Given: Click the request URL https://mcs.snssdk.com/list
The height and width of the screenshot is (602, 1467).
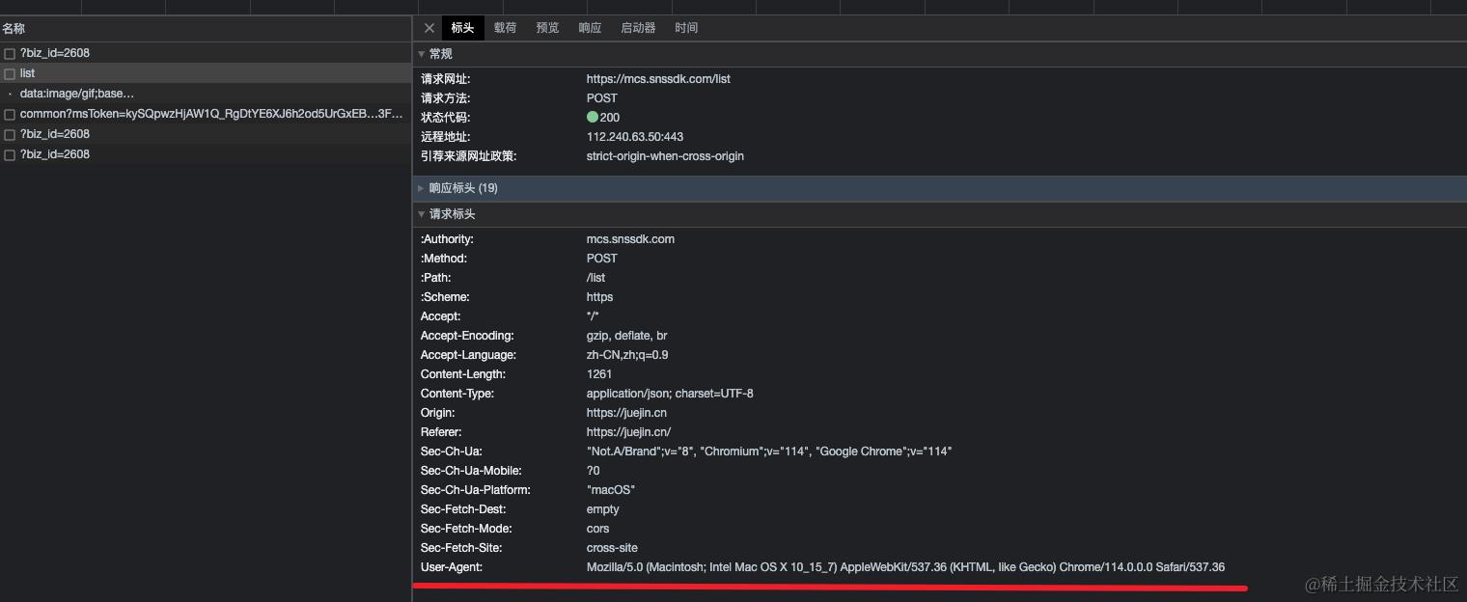Looking at the screenshot, I should point(658,79).
